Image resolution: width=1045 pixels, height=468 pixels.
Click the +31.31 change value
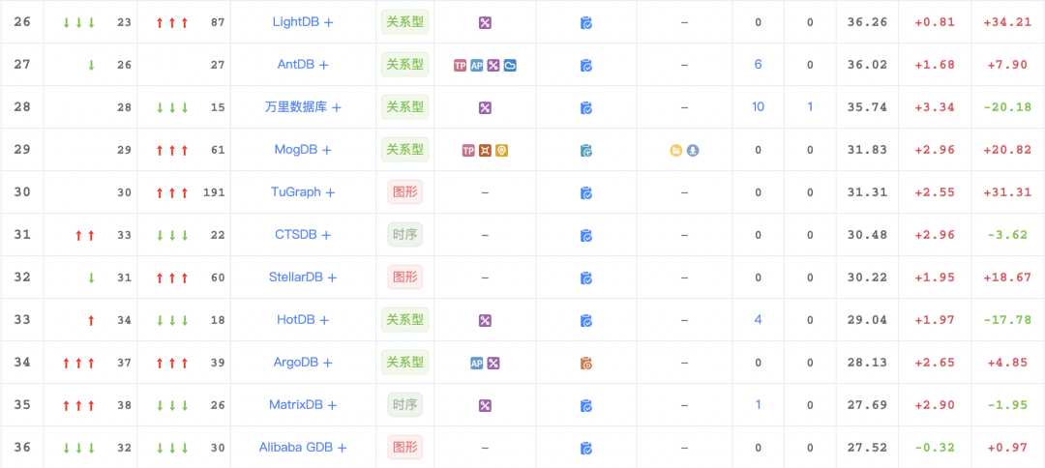click(1007, 192)
